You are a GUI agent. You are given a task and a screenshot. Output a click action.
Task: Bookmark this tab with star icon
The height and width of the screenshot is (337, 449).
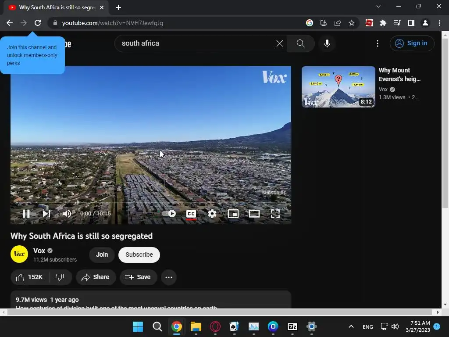point(352,23)
